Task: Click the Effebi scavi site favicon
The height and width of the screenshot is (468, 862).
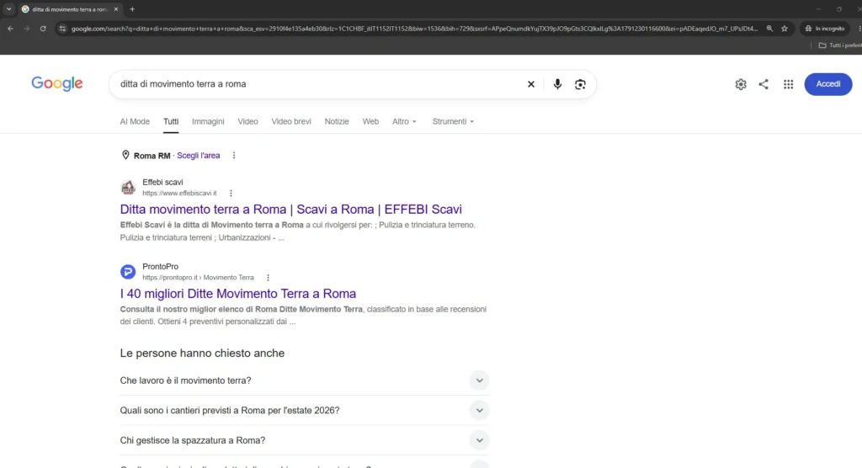Action: 128,188
